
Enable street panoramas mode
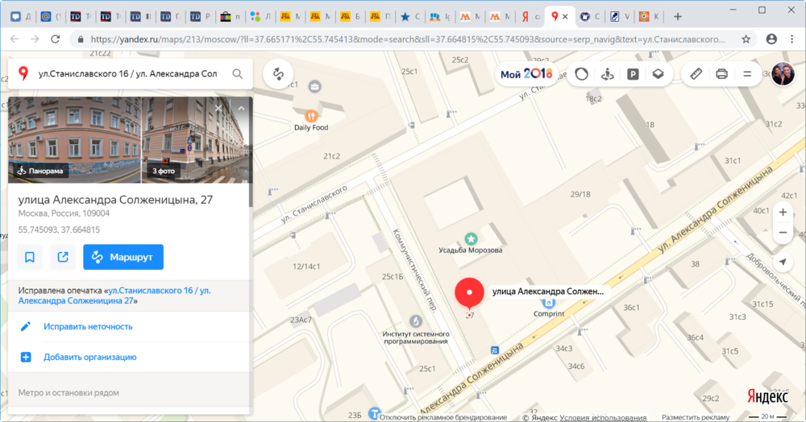608,74
